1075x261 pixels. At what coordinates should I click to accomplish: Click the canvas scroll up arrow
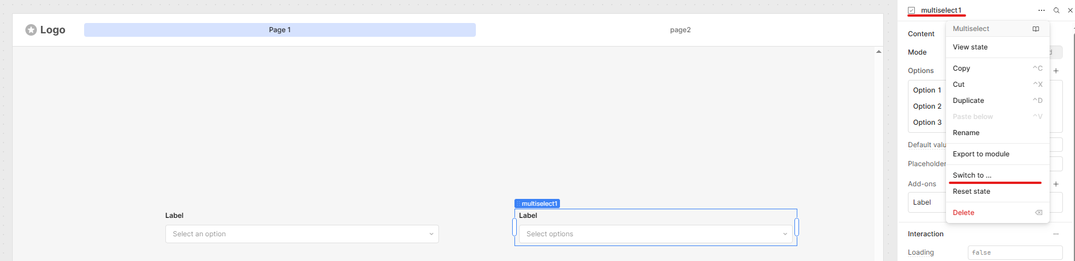pyautogui.click(x=879, y=52)
